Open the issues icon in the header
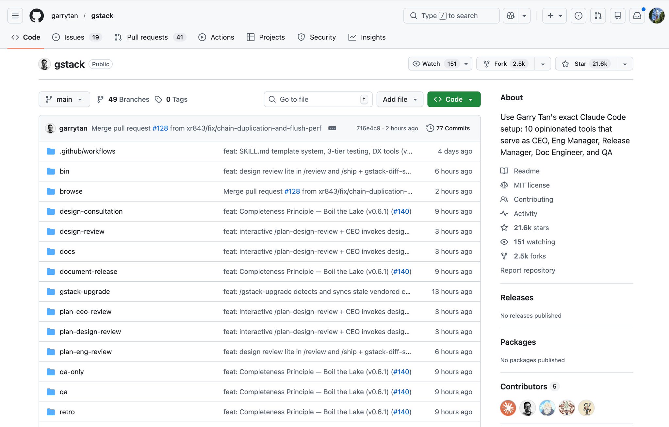This screenshot has width=669, height=427. pyautogui.click(x=578, y=16)
